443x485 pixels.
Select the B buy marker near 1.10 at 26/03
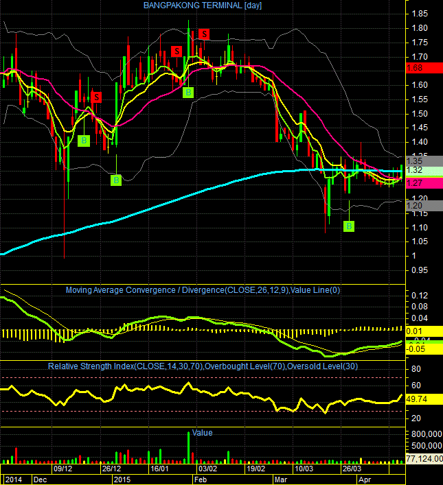tap(349, 226)
